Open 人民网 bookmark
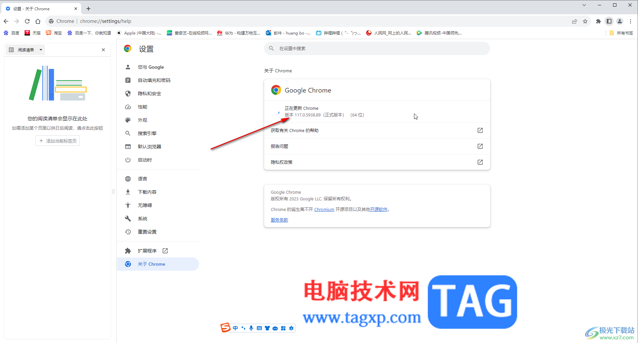 pyautogui.click(x=388, y=33)
